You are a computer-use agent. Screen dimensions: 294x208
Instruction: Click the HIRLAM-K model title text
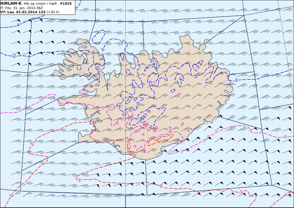point(11,4)
